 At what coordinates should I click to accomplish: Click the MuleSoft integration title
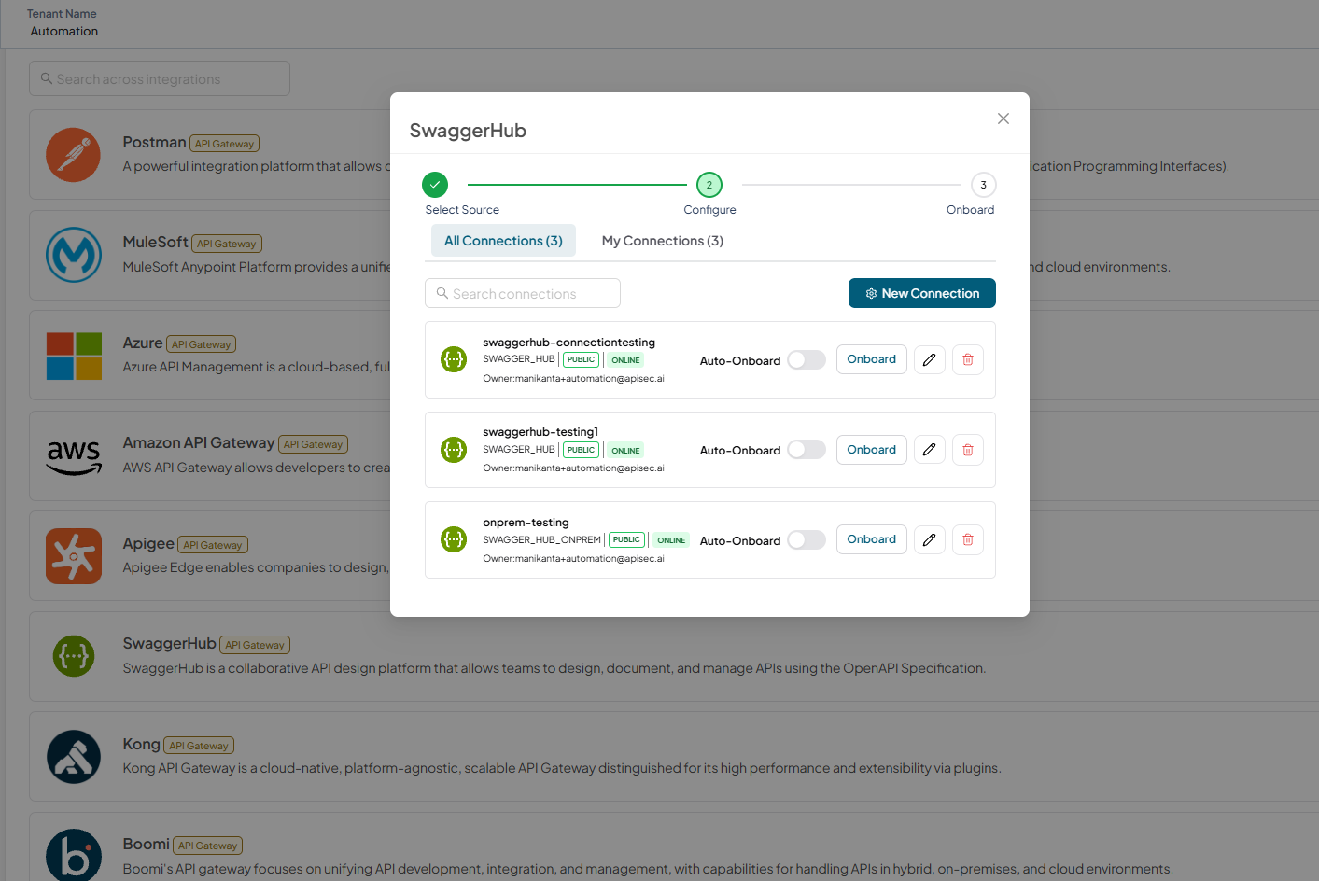click(x=156, y=242)
